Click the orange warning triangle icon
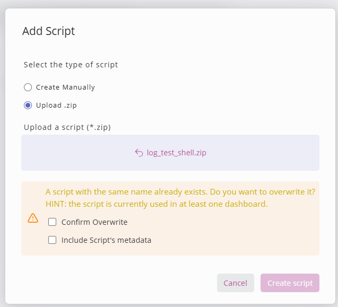The width and height of the screenshot is (338, 307). (x=33, y=218)
